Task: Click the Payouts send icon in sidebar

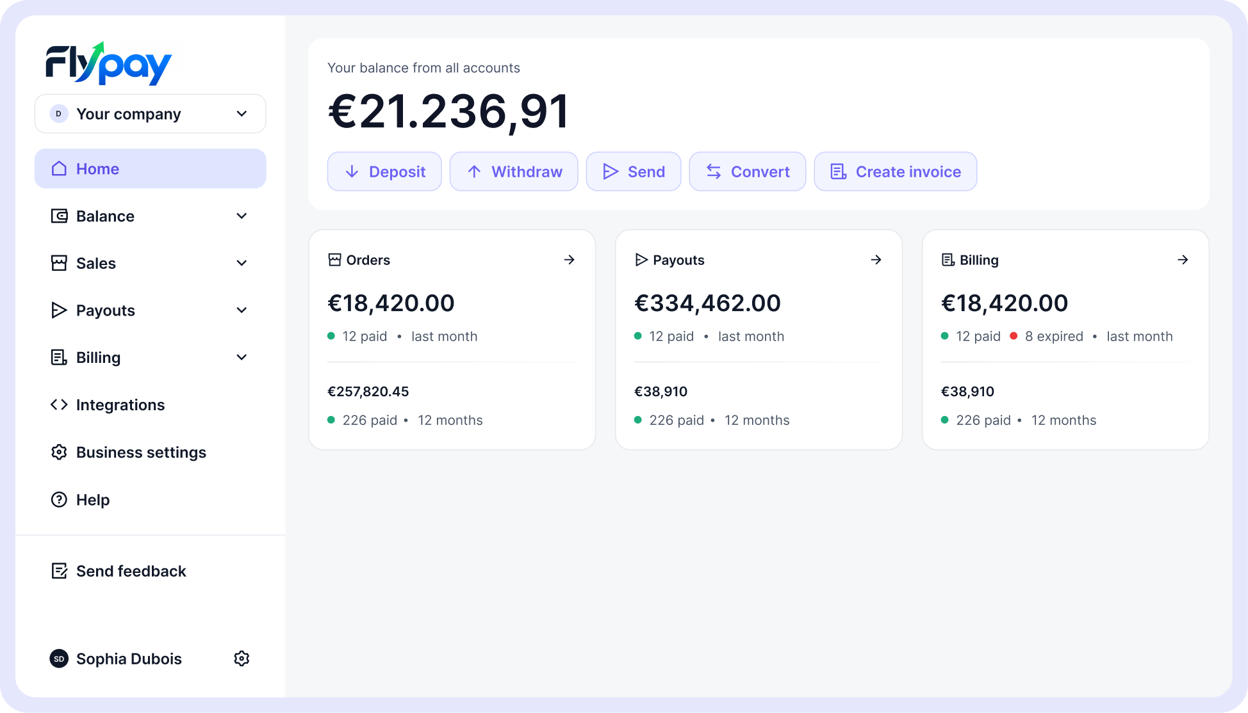Action: point(59,310)
